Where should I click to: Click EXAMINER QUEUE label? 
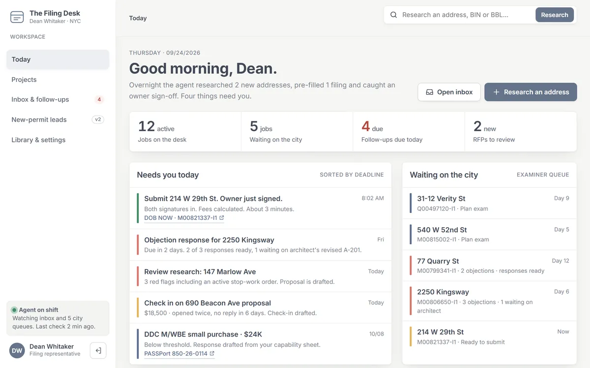[x=543, y=175]
